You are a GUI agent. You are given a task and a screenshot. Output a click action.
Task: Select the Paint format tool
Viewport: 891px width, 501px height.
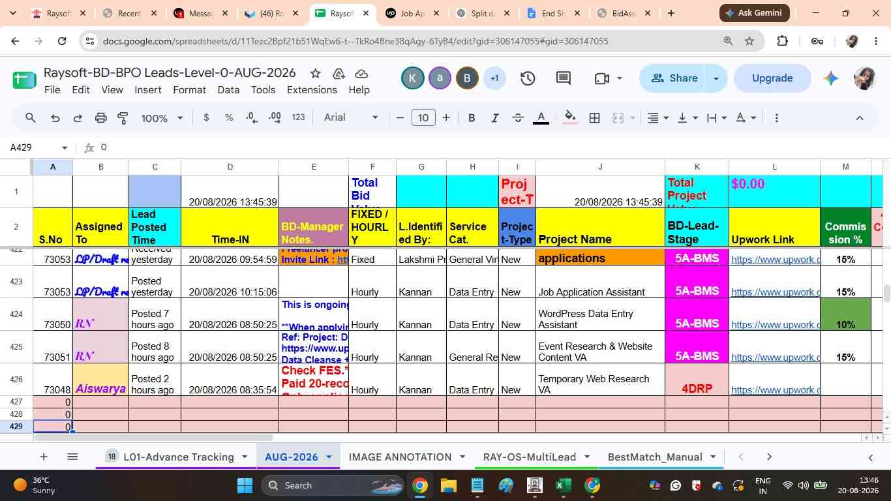[x=123, y=118]
